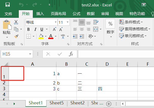Open the 插入 ribbon tab
Image resolution: width=154 pixels, height=108 pixels.
(x=40, y=14)
